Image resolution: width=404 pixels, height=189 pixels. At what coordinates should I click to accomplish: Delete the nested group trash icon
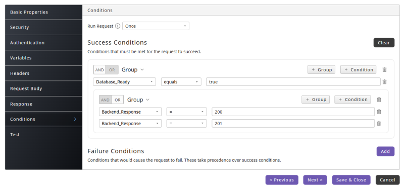(x=379, y=100)
